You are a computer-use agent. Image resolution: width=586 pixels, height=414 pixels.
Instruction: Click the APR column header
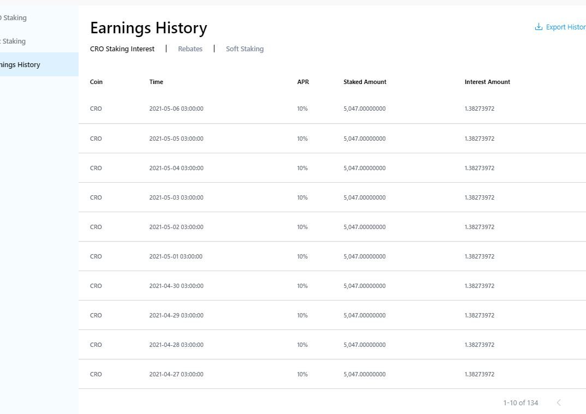coord(303,82)
